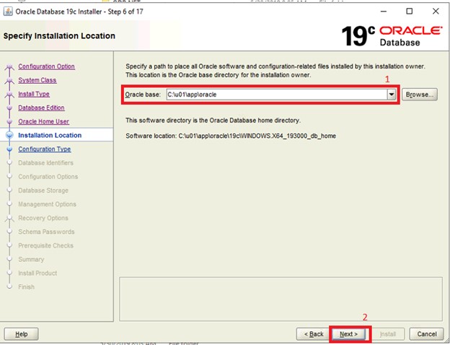Click the Install Type step icon

click(x=9, y=95)
